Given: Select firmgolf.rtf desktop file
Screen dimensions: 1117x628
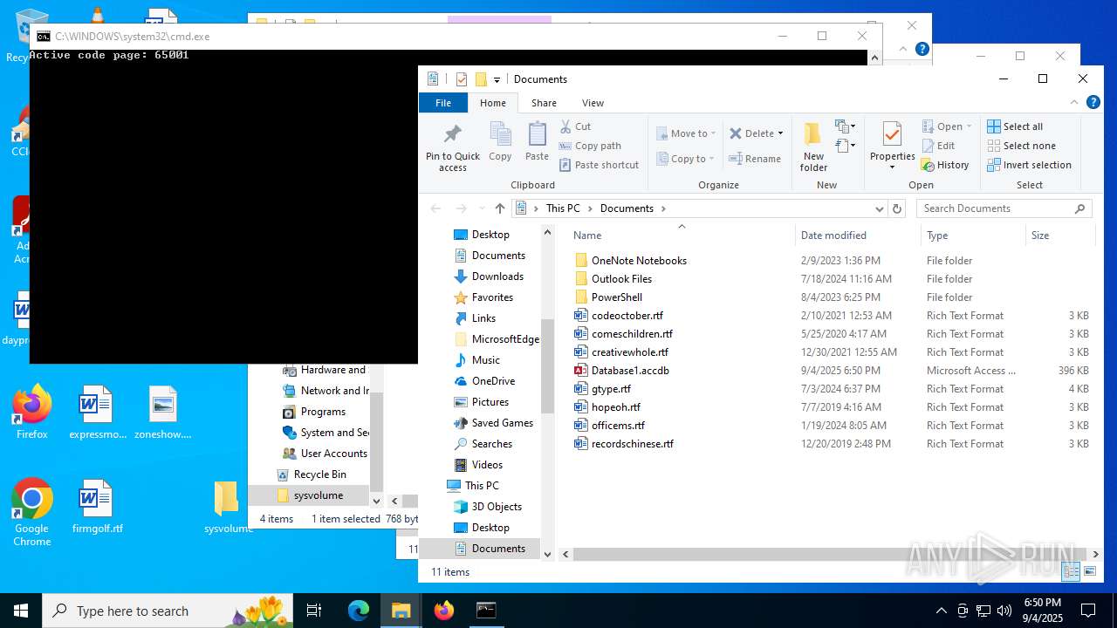Looking at the screenshot, I should [x=97, y=507].
